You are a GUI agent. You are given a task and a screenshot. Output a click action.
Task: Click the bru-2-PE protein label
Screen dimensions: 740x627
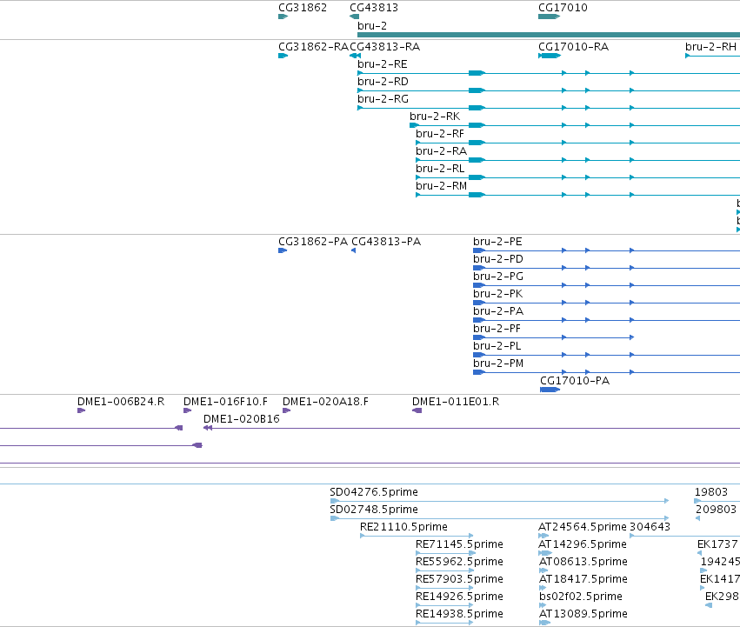[x=497, y=242]
